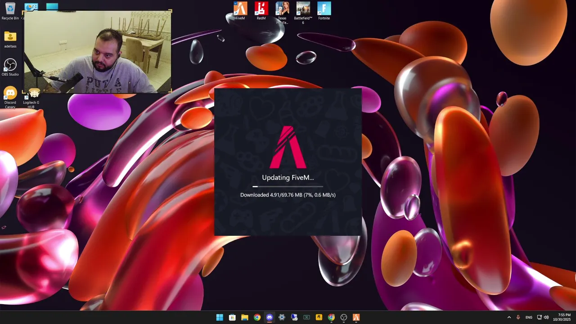Image resolution: width=576 pixels, height=324 pixels.
Task: Open the Logitech G HUB desktop shortcut
Action: coord(31,98)
